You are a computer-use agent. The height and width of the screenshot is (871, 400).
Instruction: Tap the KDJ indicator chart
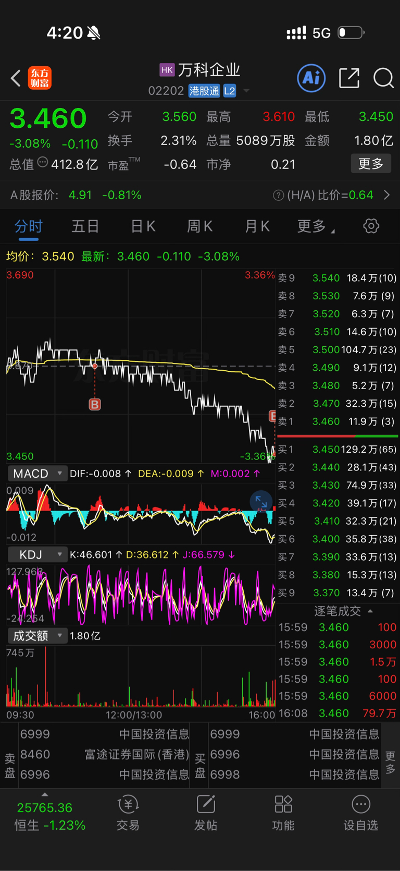point(141,595)
